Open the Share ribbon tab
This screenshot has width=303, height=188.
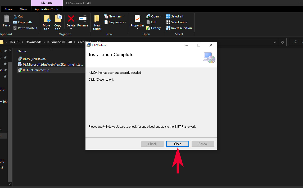click(x=8, y=9)
